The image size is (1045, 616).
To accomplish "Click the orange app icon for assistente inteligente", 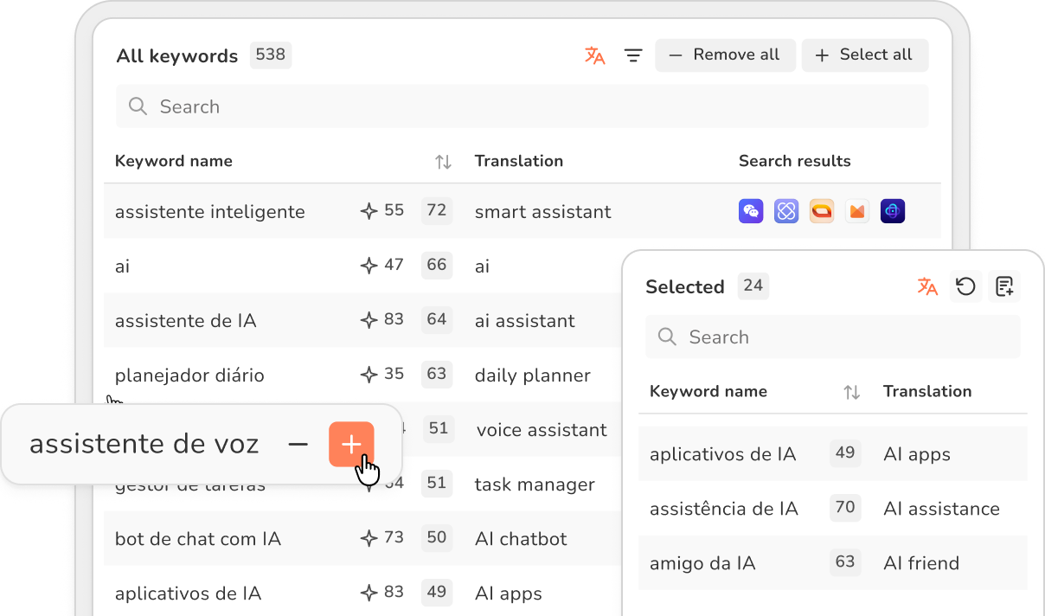I will point(821,210).
